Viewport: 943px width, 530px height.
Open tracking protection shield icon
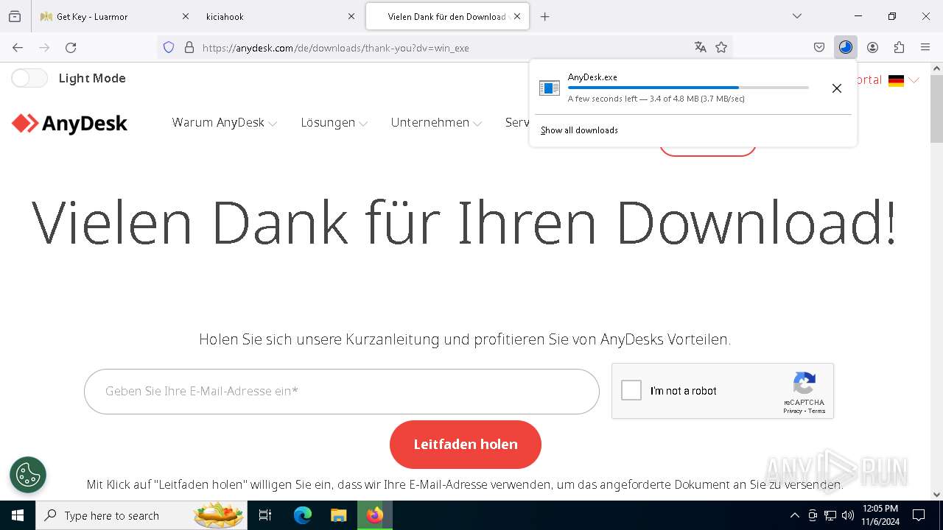click(x=169, y=47)
